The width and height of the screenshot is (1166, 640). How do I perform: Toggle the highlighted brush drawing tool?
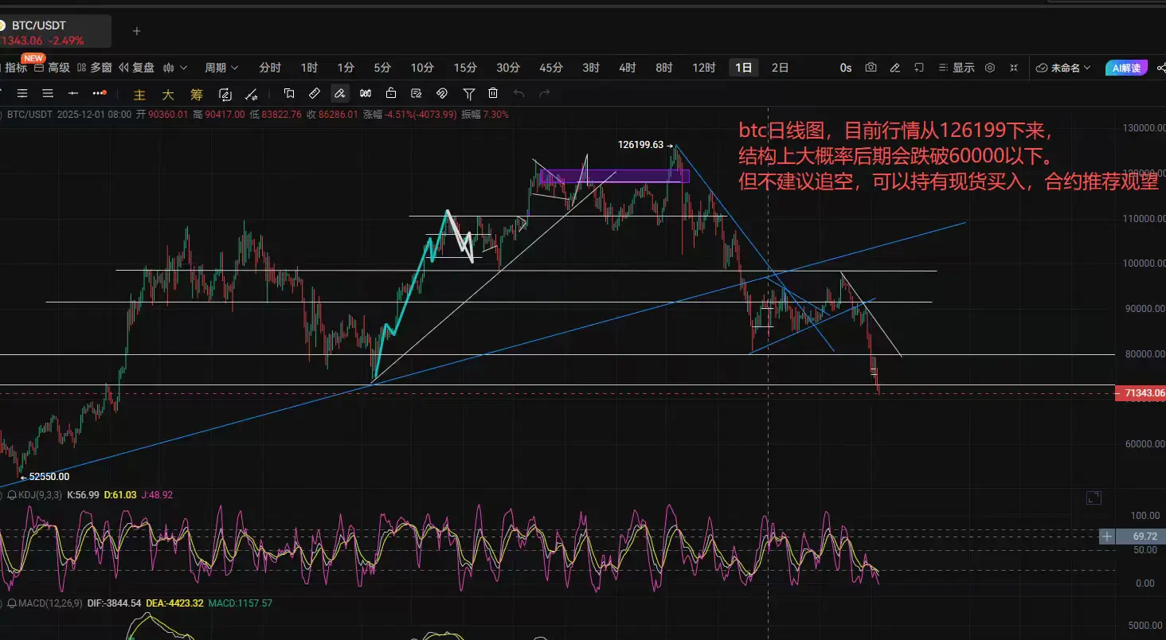click(x=340, y=93)
